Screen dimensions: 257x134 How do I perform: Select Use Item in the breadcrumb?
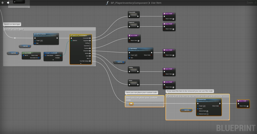click(x=156, y=3)
